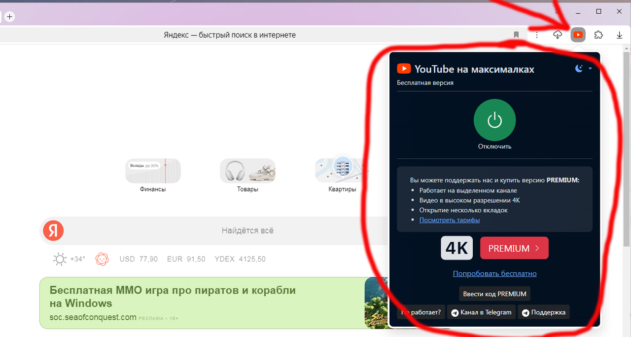Expand the theme dropdown arrow
Viewport: 631px width, 337px height.
pyautogui.click(x=590, y=69)
